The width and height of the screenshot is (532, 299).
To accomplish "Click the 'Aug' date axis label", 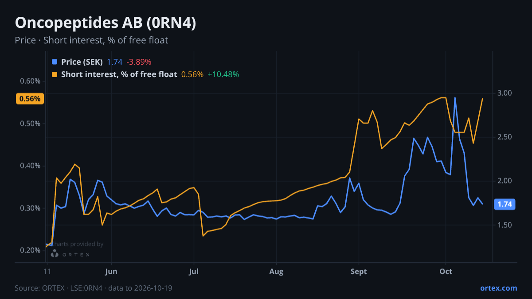I will (276, 272).
